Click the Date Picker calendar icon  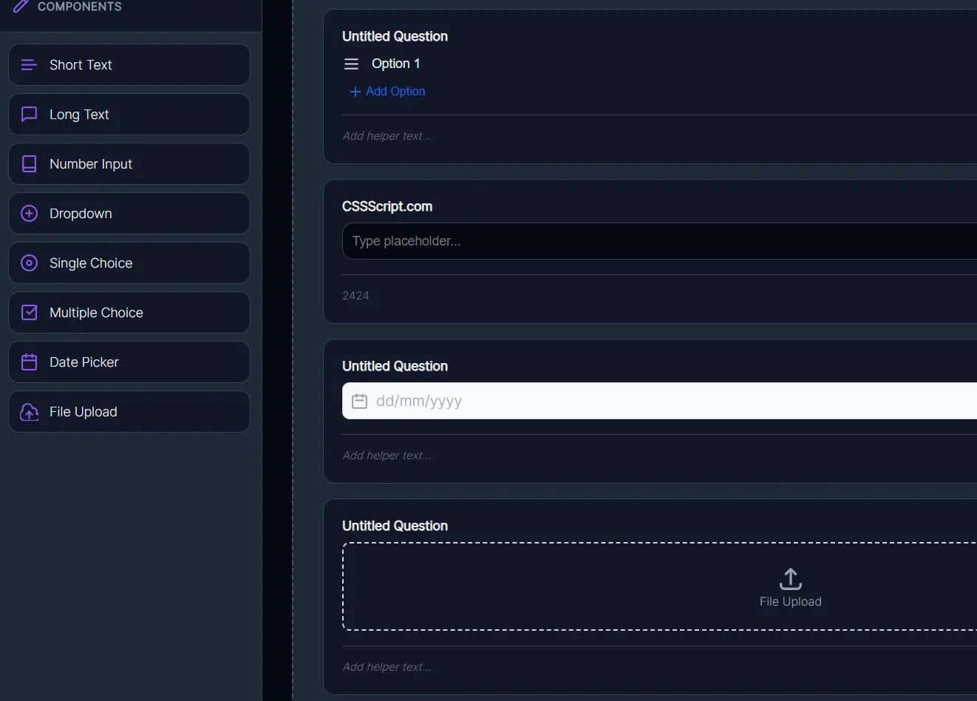pos(29,362)
